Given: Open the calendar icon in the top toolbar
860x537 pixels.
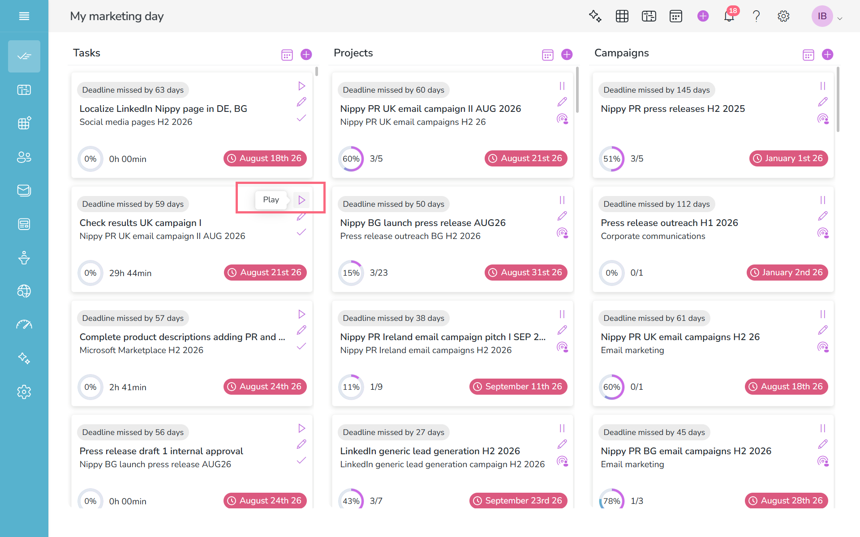Looking at the screenshot, I should pyautogui.click(x=675, y=16).
